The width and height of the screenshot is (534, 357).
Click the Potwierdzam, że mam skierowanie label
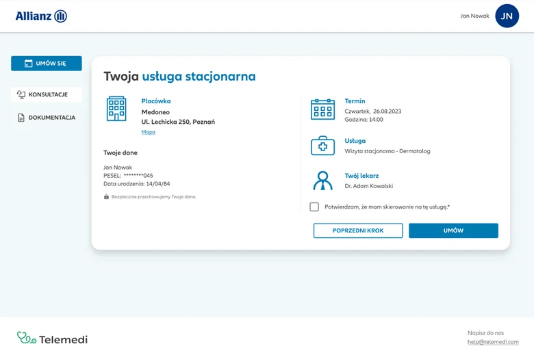click(387, 207)
